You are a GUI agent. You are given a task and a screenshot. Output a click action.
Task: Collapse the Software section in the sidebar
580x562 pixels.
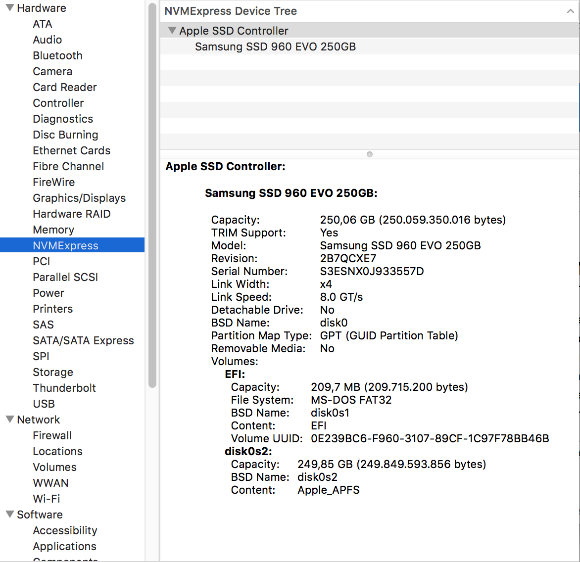pyautogui.click(x=9, y=515)
